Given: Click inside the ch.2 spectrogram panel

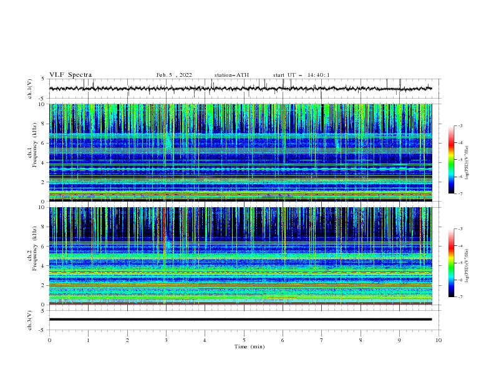Looking at the screenshot, I should pos(240,256).
